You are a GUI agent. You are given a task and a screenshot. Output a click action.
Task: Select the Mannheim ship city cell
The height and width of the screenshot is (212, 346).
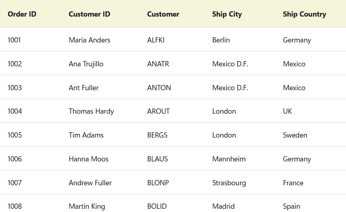tap(229, 159)
